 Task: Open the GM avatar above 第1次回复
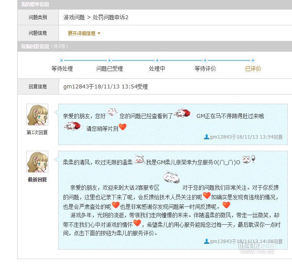click(37, 114)
